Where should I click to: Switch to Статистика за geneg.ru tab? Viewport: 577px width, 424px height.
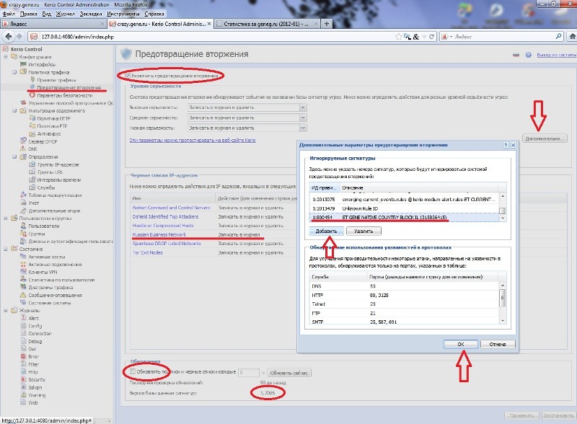266,24
